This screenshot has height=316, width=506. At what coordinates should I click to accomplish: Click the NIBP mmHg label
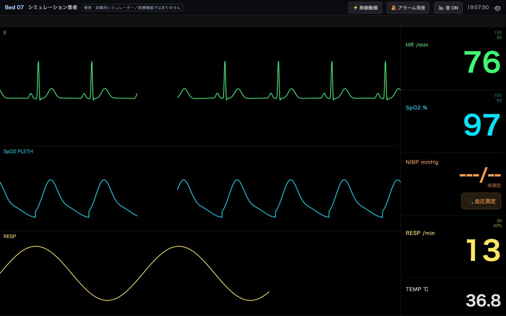pos(422,162)
